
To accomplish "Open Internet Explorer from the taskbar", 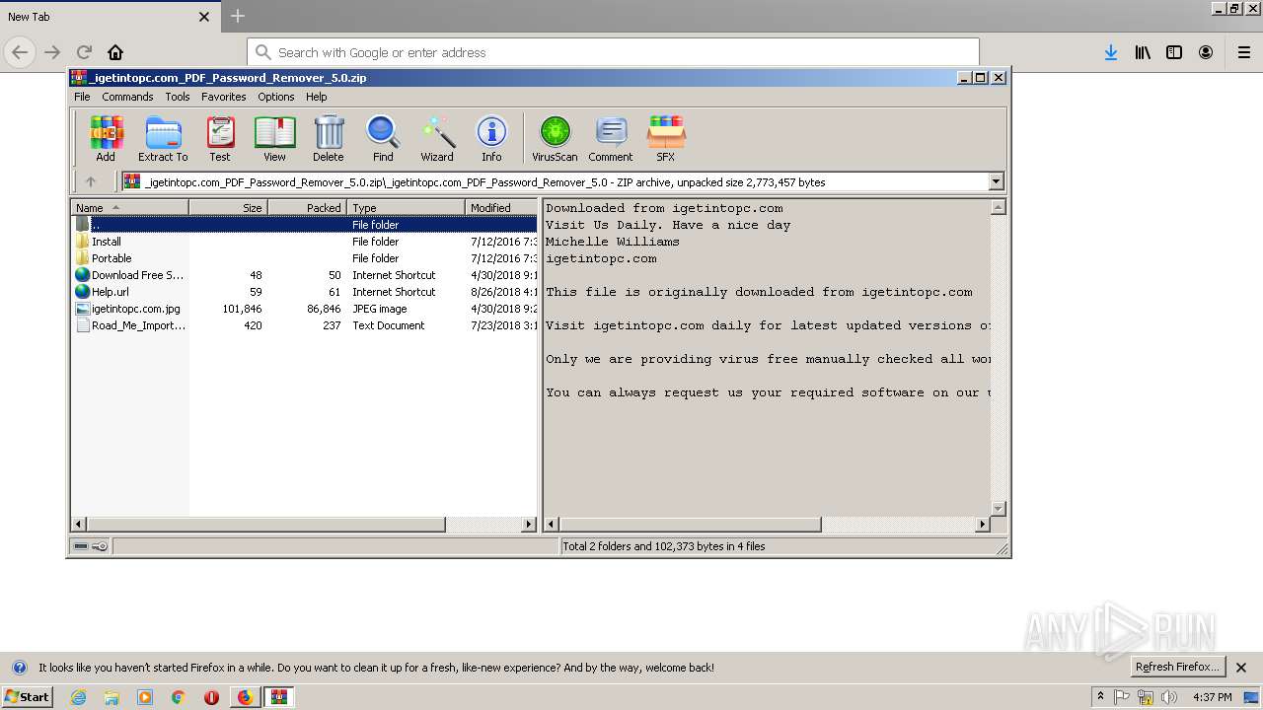I will tap(78, 697).
